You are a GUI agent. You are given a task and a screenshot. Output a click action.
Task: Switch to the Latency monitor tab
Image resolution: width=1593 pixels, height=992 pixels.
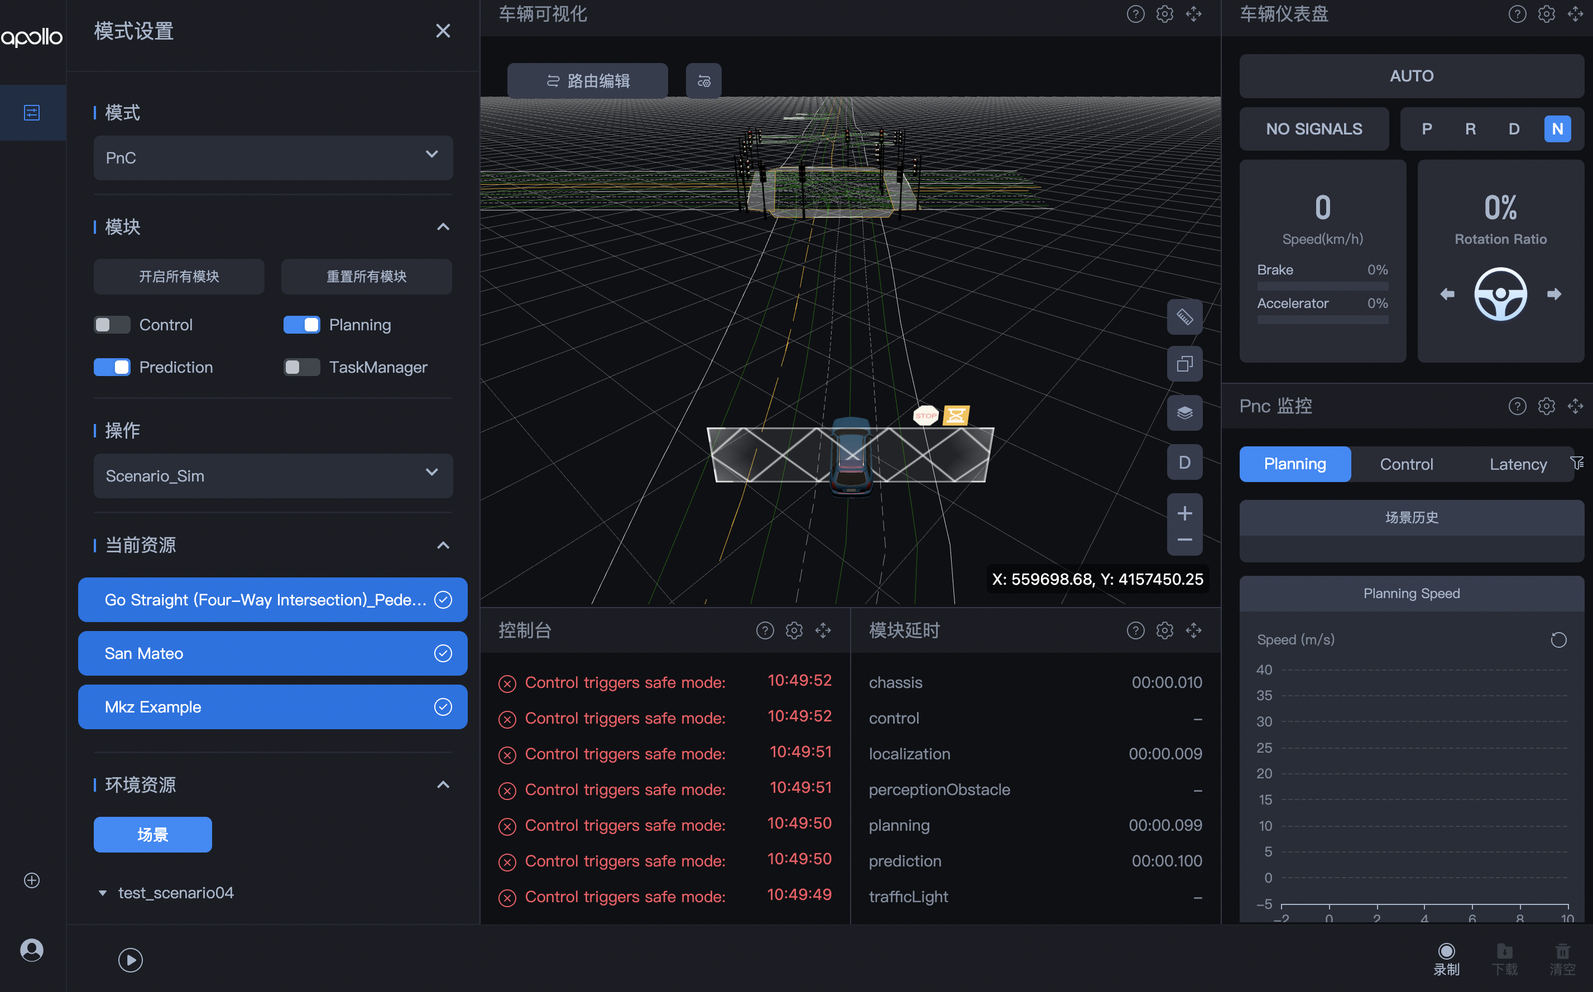pyautogui.click(x=1518, y=464)
